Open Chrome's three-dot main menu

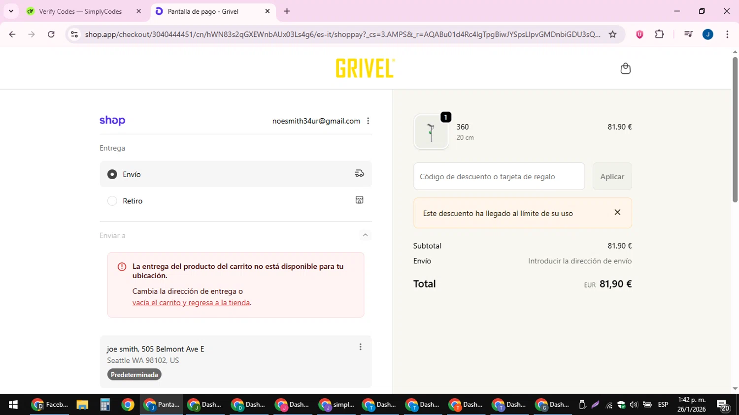(727, 34)
